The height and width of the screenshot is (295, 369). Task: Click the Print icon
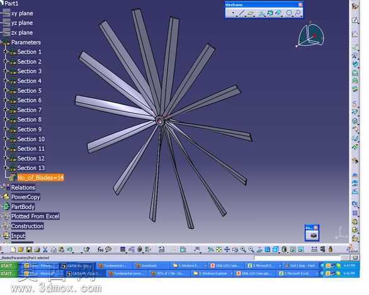click(37, 249)
